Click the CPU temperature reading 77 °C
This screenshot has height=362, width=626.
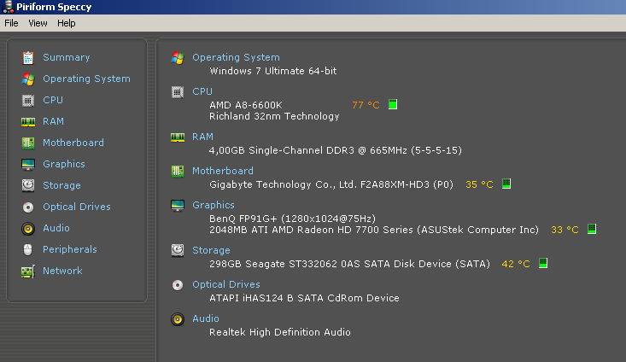[x=366, y=105]
